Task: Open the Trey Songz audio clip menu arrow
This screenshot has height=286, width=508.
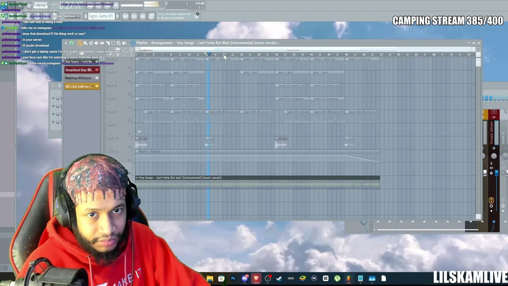Action: coord(137,178)
